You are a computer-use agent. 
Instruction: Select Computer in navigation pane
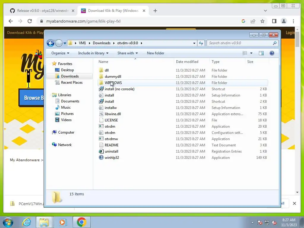tap(66, 132)
